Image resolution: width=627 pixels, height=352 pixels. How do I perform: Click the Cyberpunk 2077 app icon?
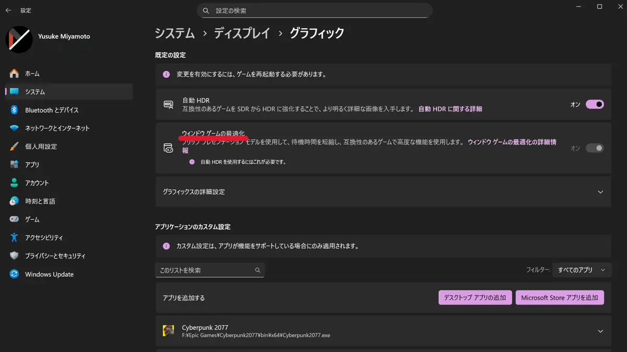pos(168,331)
